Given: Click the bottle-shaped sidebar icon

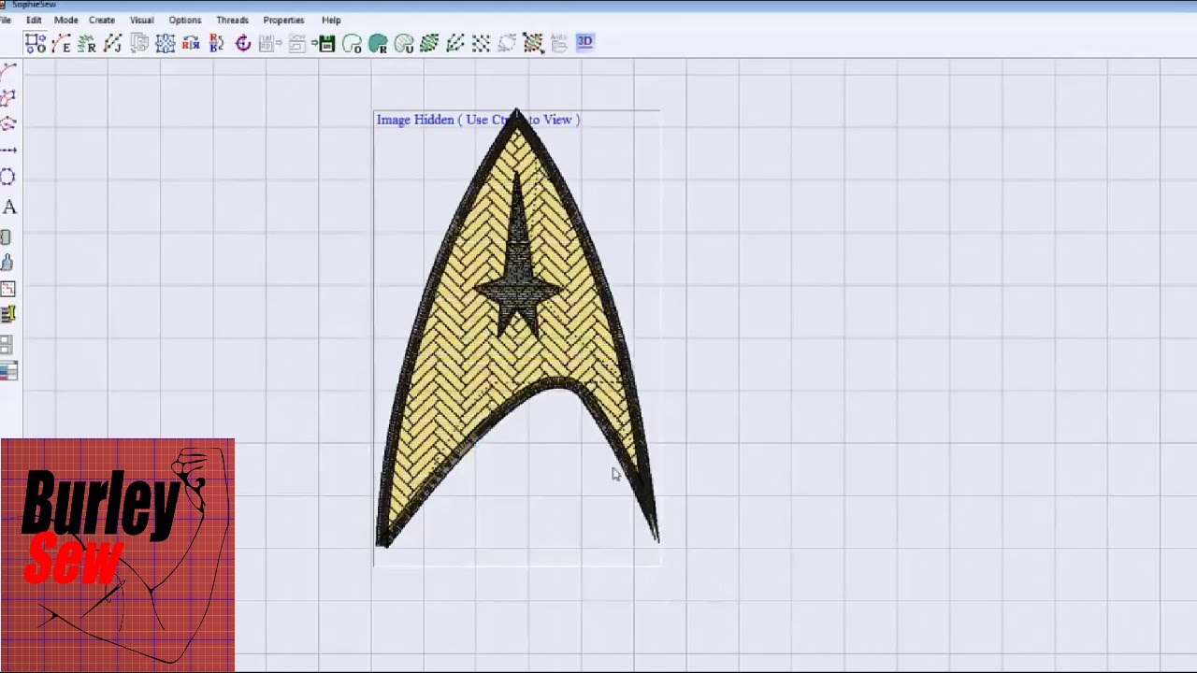Looking at the screenshot, I should [x=7, y=263].
